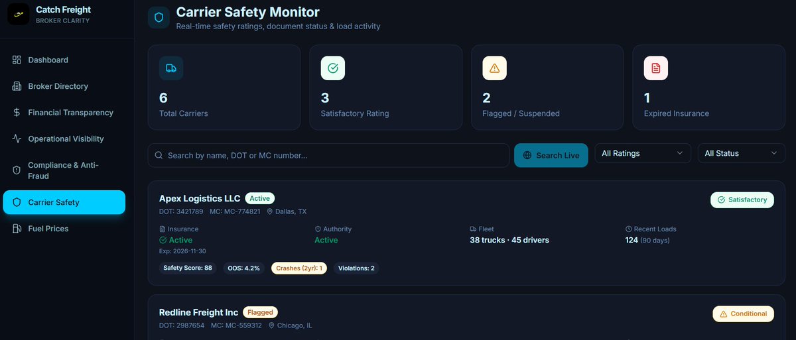Screen dimensions: 796x340
Task: Focus the search by name, DOT or MC field
Action: point(328,155)
